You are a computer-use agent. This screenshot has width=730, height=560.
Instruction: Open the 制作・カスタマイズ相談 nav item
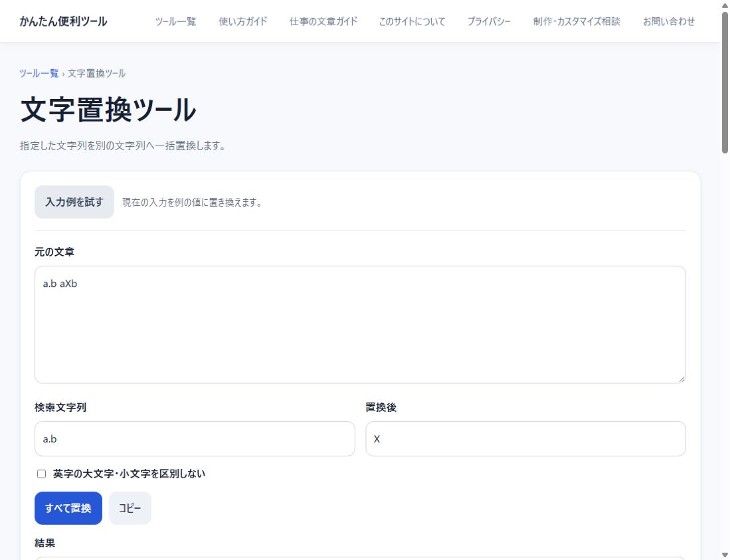tap(577, 21)
